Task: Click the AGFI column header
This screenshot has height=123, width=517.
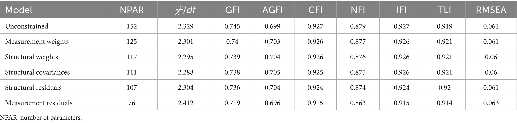Action: (272, 10)
